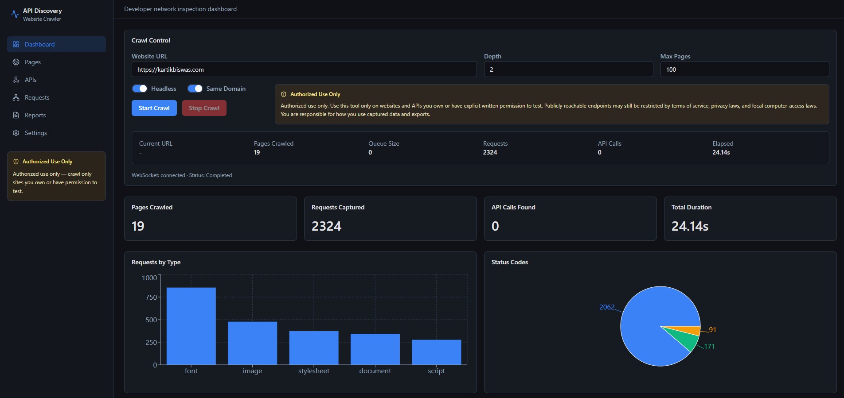Click the Settings gear icon in sidebar
Viewport: 844px width, 398px height.
tap(16, 133)
